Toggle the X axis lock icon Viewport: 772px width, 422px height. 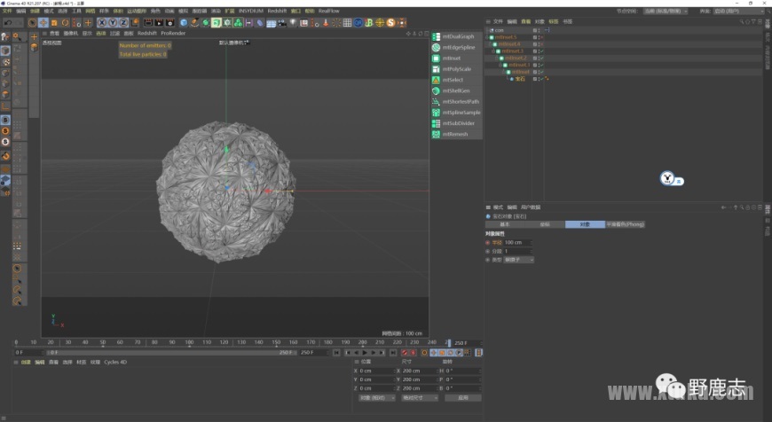tap(102, 23)
